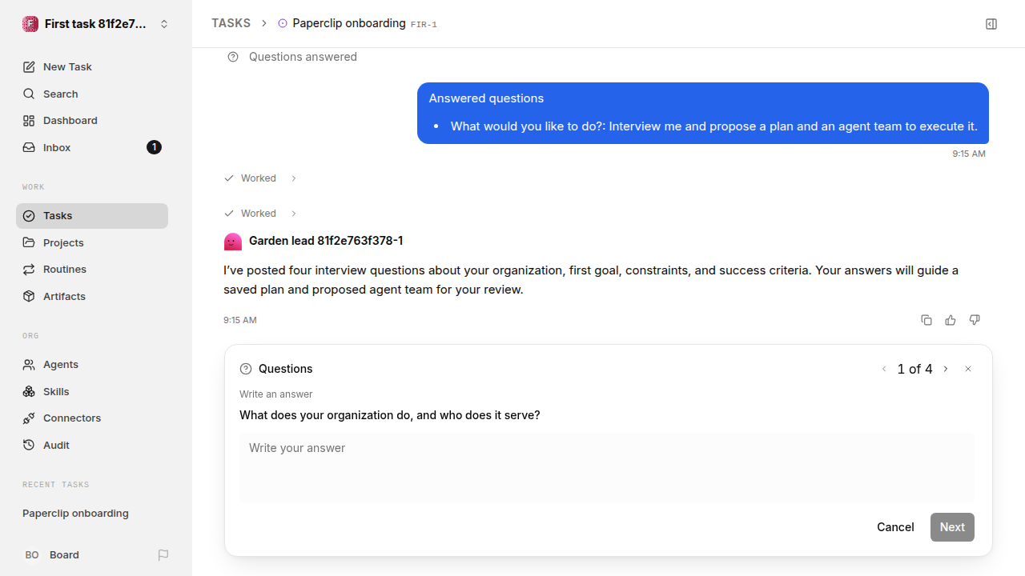The width and height of the screenshot is (1025, 576).
Task: Open Projects from the sidebar
Action: 92,242
